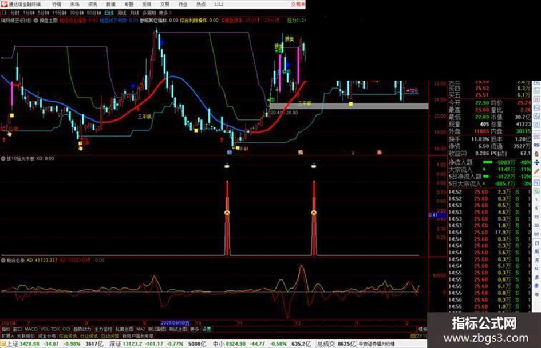Select the CCI indicator tab
Viewport: 541px width, 348px height.
pos(66,329)
